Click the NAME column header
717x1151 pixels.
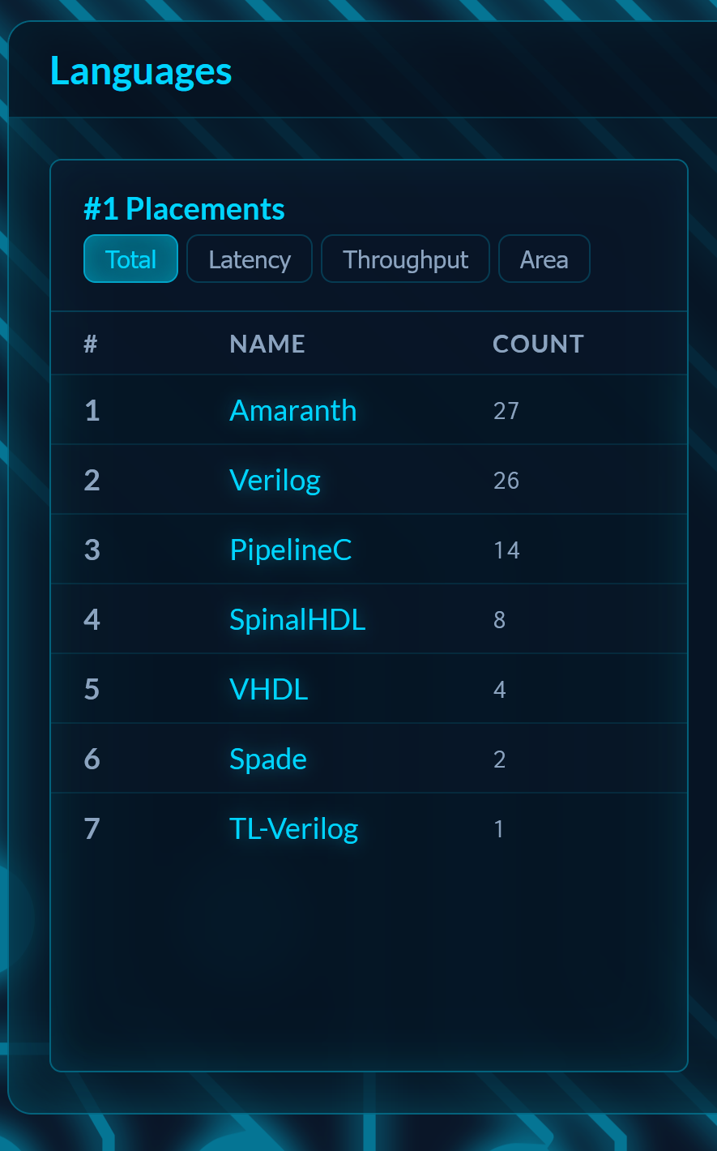[267, 344]
